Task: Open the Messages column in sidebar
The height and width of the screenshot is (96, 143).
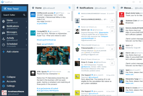Action: click(14, 33)
